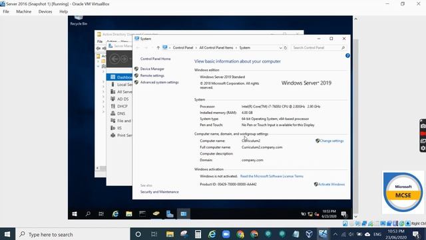Viewport: 426px width, 240px height.
Task: Open Zoom from host taskbar
Action: click(x=226, y=234)
